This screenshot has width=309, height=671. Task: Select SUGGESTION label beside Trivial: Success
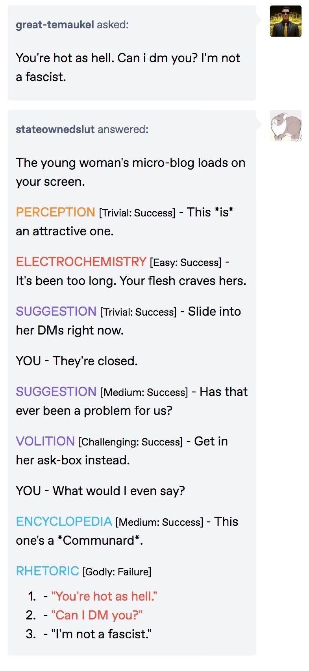(56, 311)
